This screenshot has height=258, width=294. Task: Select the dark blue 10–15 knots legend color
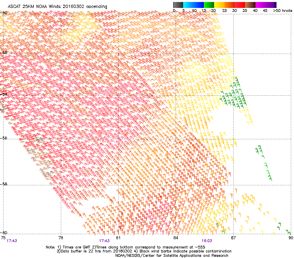click(199, 5)
